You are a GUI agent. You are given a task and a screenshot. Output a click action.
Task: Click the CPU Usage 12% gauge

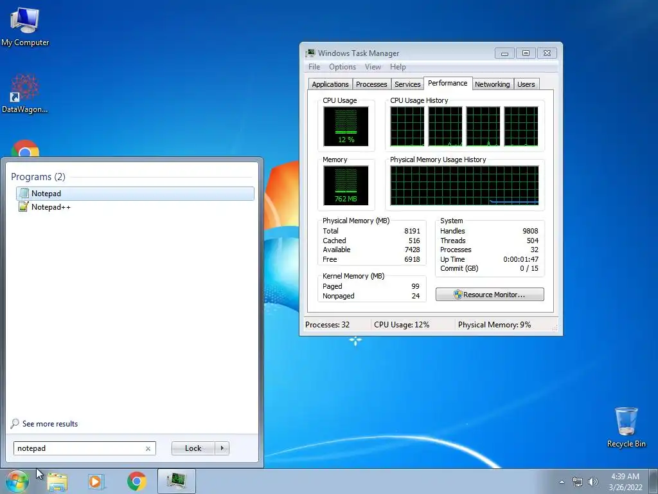[x=346, y=126]
